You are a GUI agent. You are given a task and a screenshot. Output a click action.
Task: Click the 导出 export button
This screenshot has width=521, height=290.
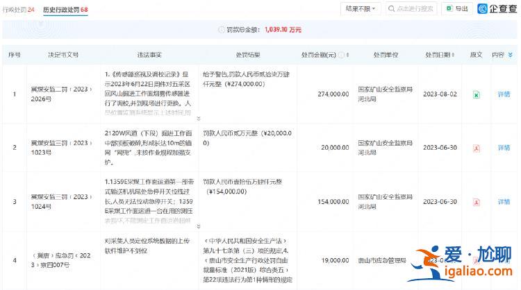(x=458, y=9)
